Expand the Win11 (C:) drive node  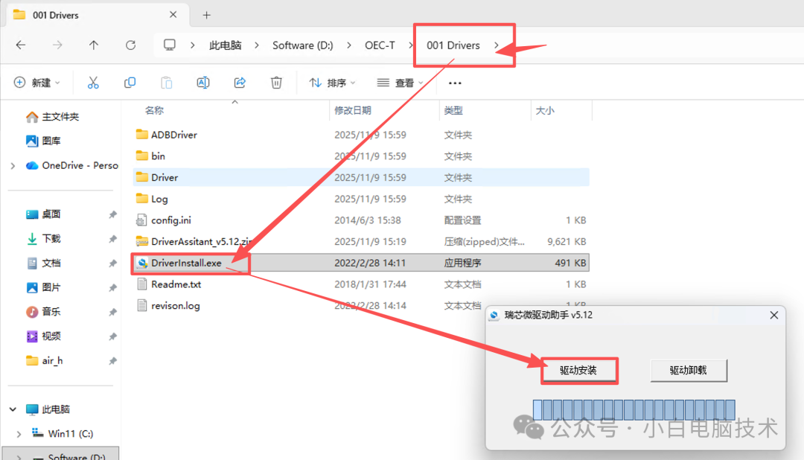click(x=19, y=434)
